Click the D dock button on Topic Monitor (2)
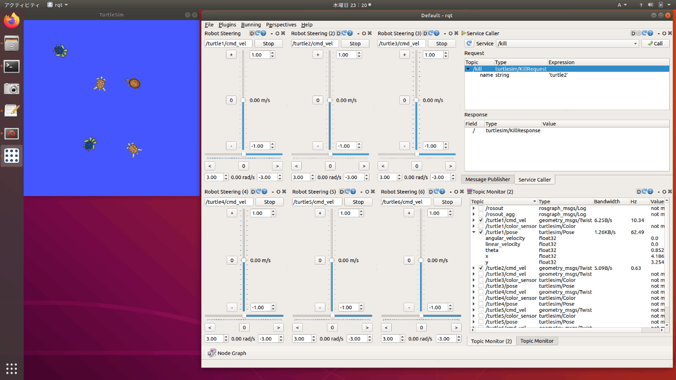Viewport: 676px width, 380px height. pos(639,192)
